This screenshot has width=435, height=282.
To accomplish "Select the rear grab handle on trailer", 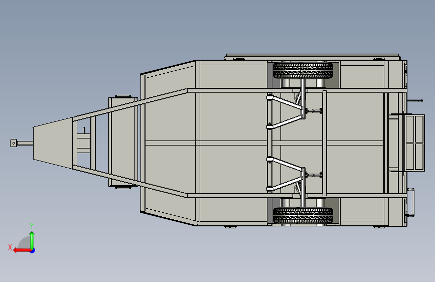I will coord(410,202).
